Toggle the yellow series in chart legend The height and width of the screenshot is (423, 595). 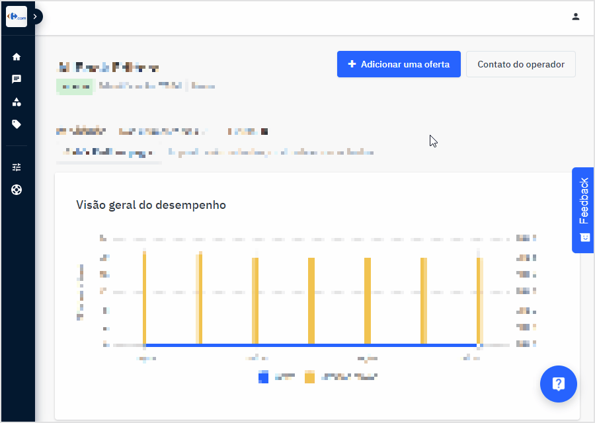tap(340, 377)
